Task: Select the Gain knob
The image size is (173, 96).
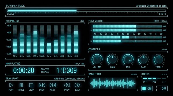Action: (x=112, y=59)
